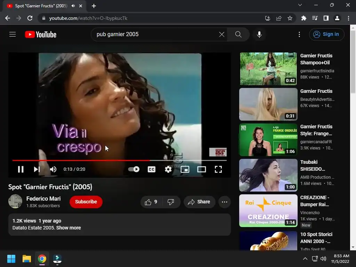The image size is (356, 267).
Task: Open the player settings gear
Action: tap(168, 169)
